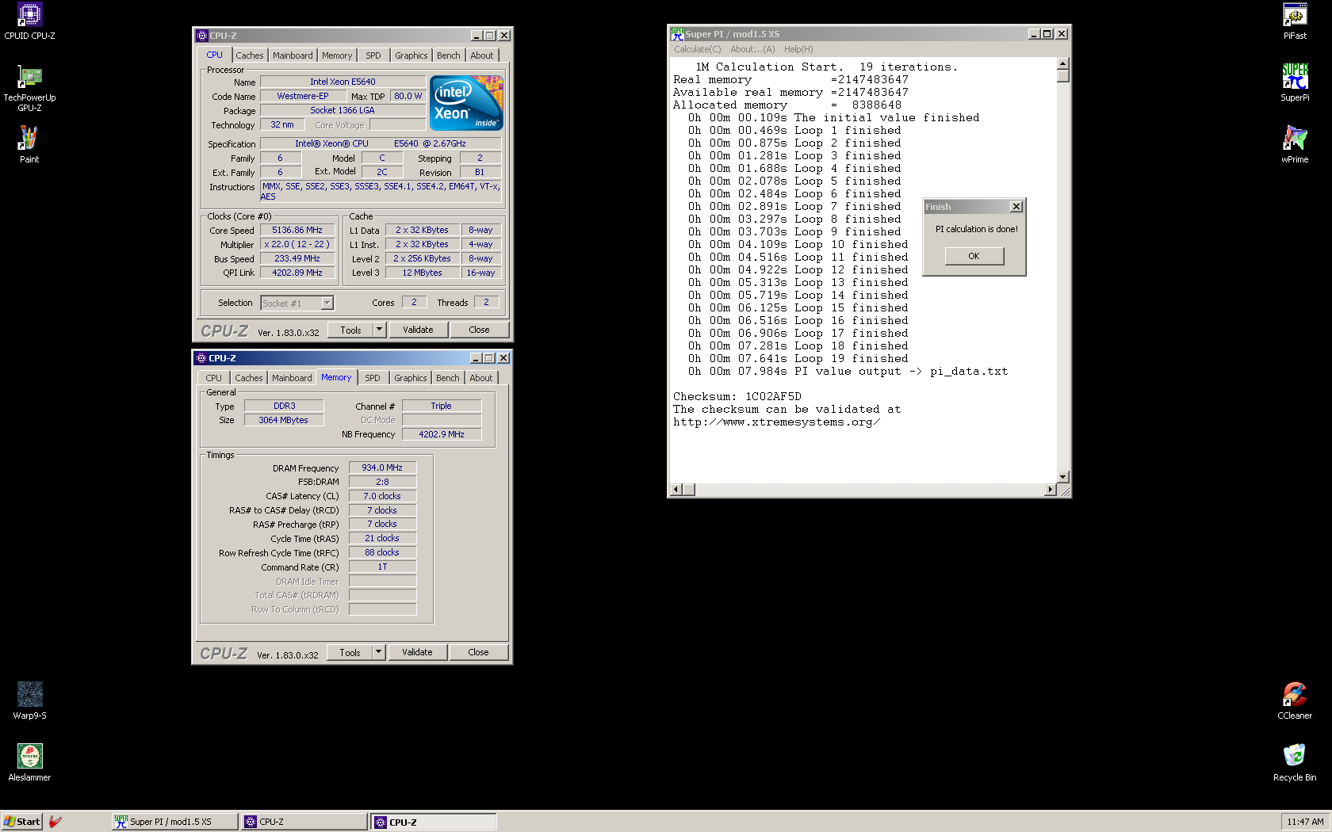Open Graphics tab in upper CPU-Z window
This screenshot has width=1332, height=832.
tap(411, 55)
